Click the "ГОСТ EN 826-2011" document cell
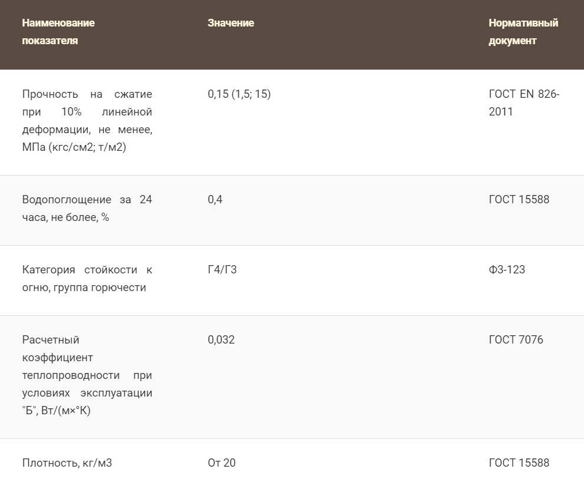Viewport: 584px width, 482px height. 524,103
